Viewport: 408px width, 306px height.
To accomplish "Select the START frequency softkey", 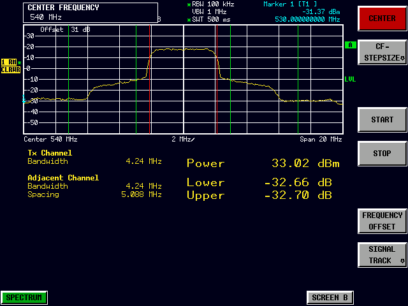I will 382,120.
